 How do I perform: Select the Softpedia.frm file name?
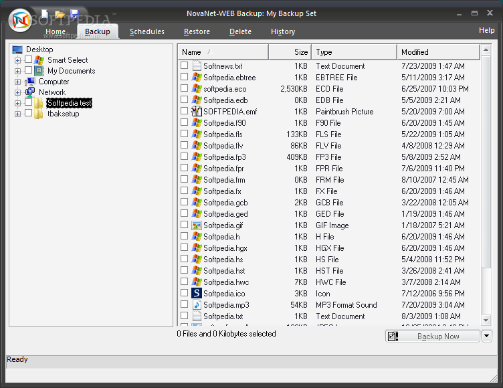[224, 180]
